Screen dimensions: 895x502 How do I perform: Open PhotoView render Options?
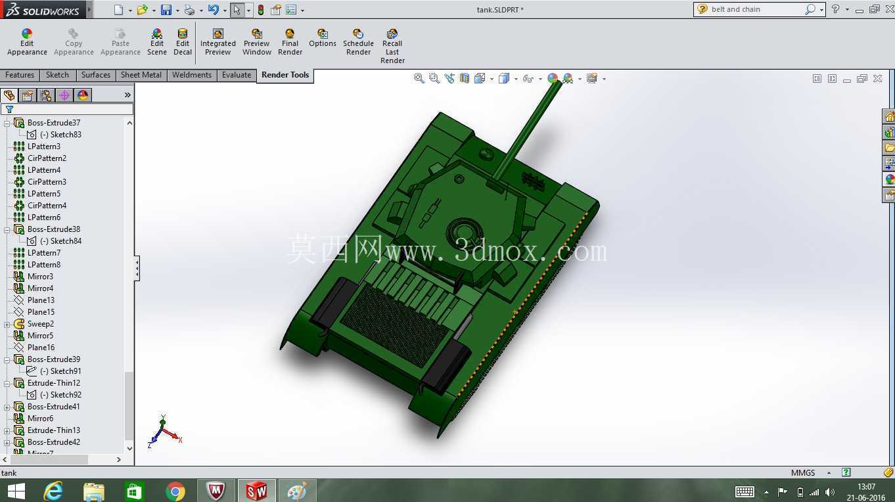tap(323, 38)
